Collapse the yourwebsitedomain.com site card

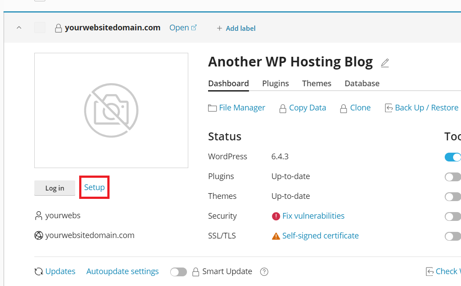click(18, 28)
